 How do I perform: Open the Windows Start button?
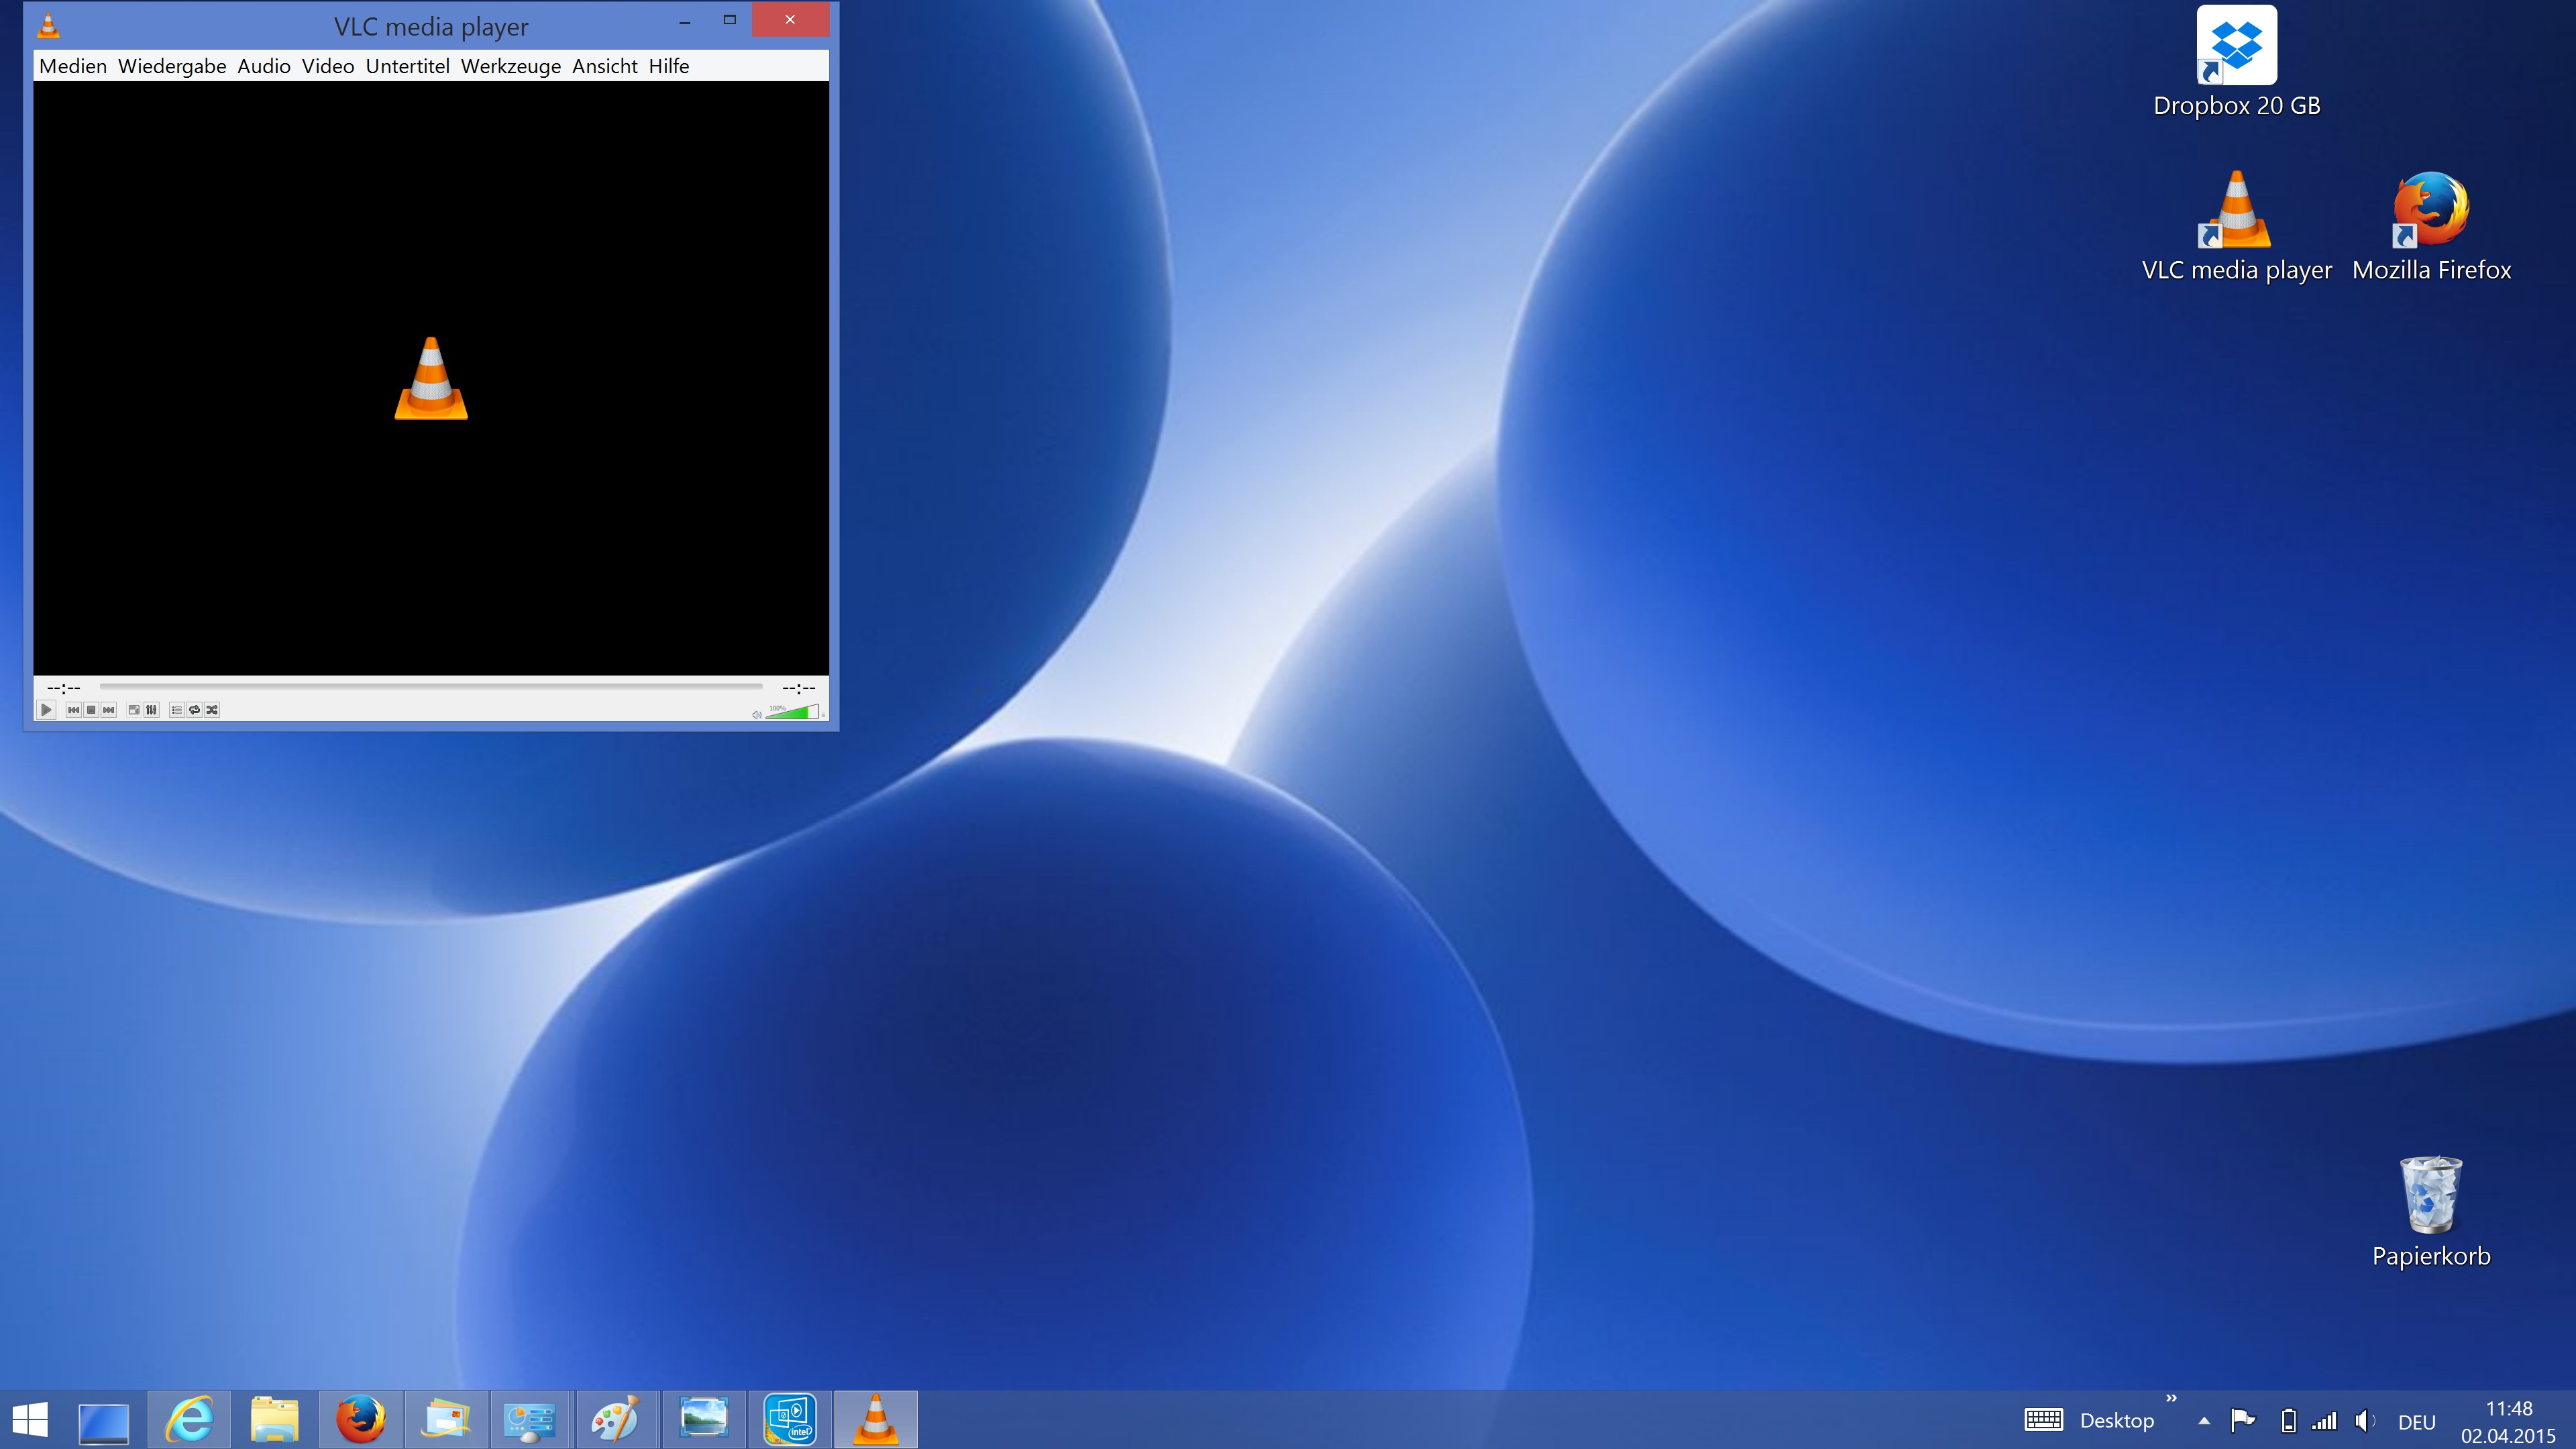click(x=30, y=1420)
